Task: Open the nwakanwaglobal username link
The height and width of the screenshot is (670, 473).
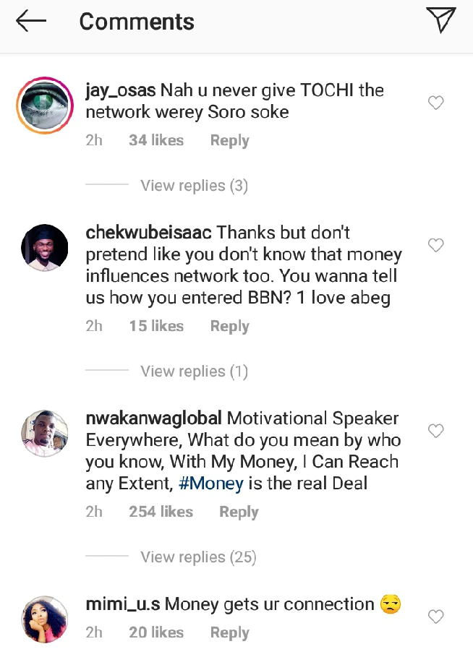Action: (x=153, y=418)
